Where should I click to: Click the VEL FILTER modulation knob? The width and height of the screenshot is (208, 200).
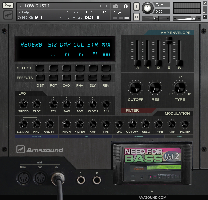[185, 124]
